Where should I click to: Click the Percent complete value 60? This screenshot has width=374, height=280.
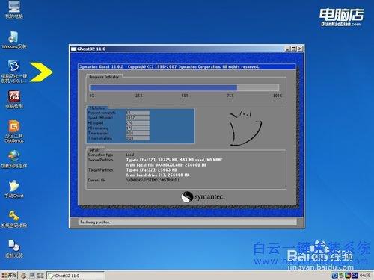(x=138, y=113)
